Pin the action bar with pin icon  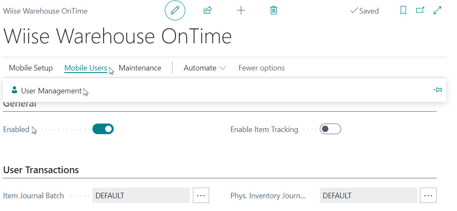pyautogui.click(x=437, y=90)
